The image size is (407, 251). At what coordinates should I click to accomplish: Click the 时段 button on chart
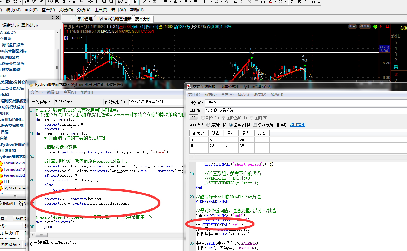click(353, 26)
